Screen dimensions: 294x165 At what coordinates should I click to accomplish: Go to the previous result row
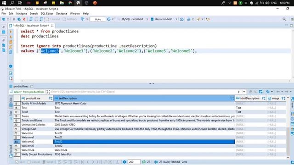pos(88,162)
